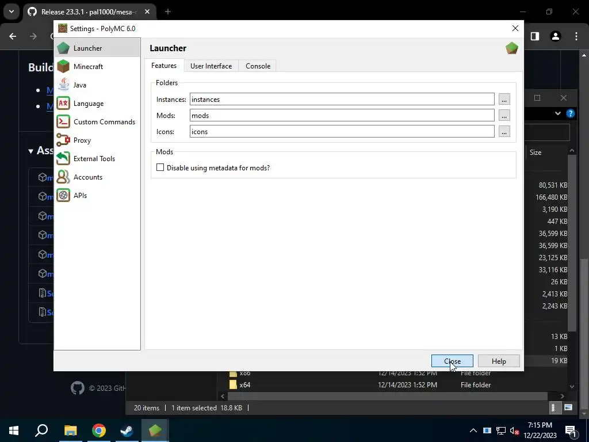Open File Explorer from the taskbar
Viewport: 589px width, 442px height.
70,430
